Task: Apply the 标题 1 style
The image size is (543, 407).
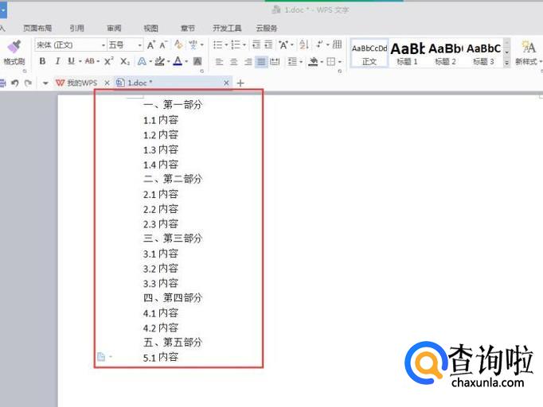Action: pyautogui.click(x=408, y=53)
